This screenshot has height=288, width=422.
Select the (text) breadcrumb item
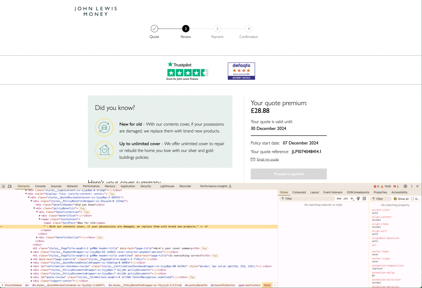point(267,285)
